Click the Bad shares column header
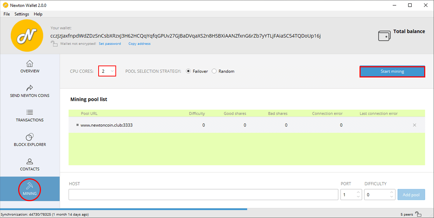Screen dimensions: 434x218 coord(277,114)
